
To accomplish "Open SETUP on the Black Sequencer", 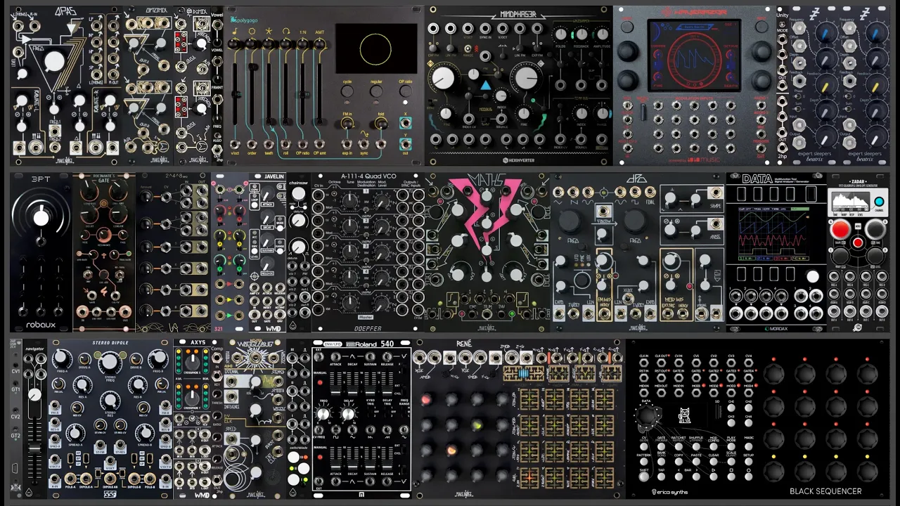I will pyautogui.click(x=748, y=462).
